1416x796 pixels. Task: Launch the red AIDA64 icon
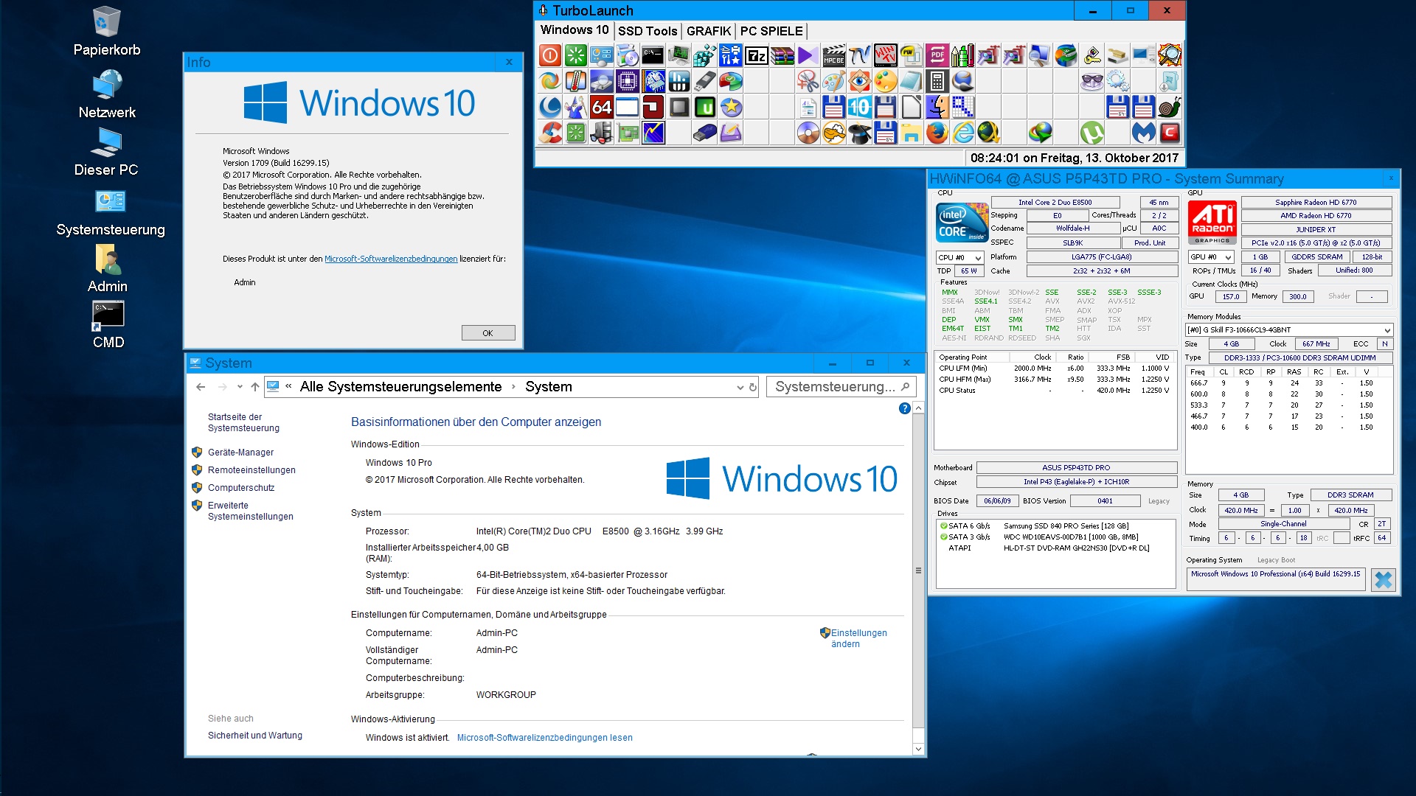coord(602,107)
